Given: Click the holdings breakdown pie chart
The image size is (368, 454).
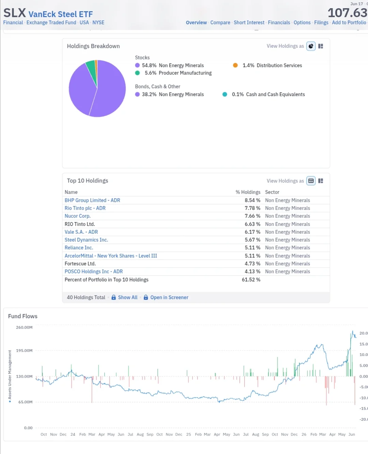Looking at the screenshot, I should tap(97, 88).
